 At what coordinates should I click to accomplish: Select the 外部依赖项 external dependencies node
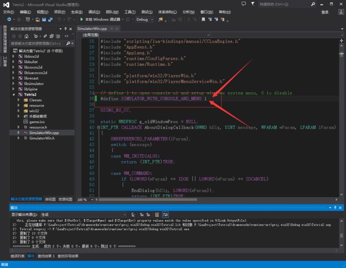(x=38, y=116)
